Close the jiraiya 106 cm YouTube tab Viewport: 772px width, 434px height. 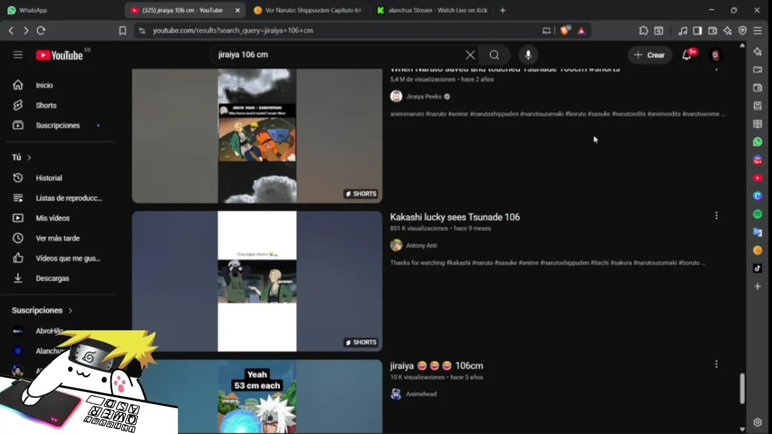pyautogui.click(x=238, y=10)
